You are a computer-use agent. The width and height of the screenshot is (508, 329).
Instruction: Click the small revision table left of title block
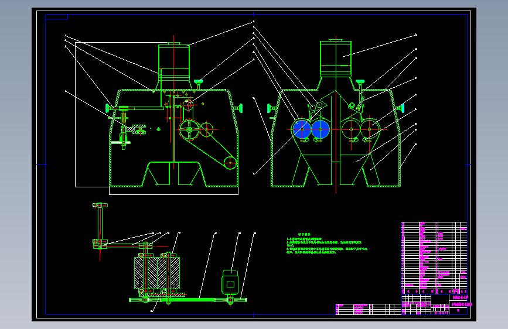click(369, 309)
